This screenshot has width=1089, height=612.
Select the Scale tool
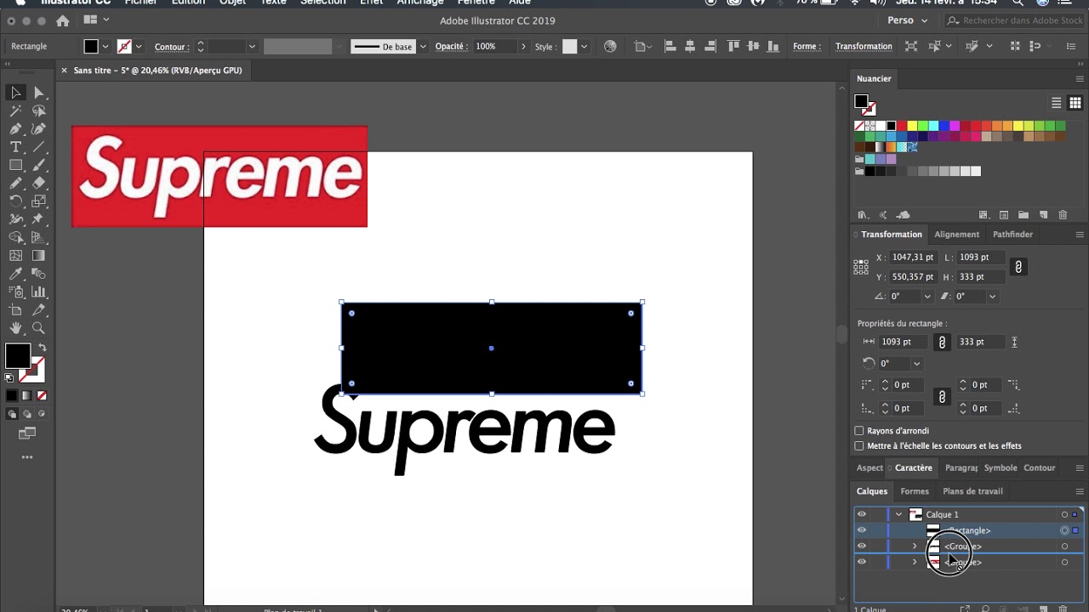tap(38, 201)
